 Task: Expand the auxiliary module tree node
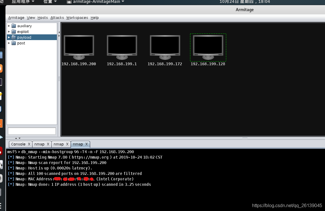pyautogui.click(x=9, y=26)
